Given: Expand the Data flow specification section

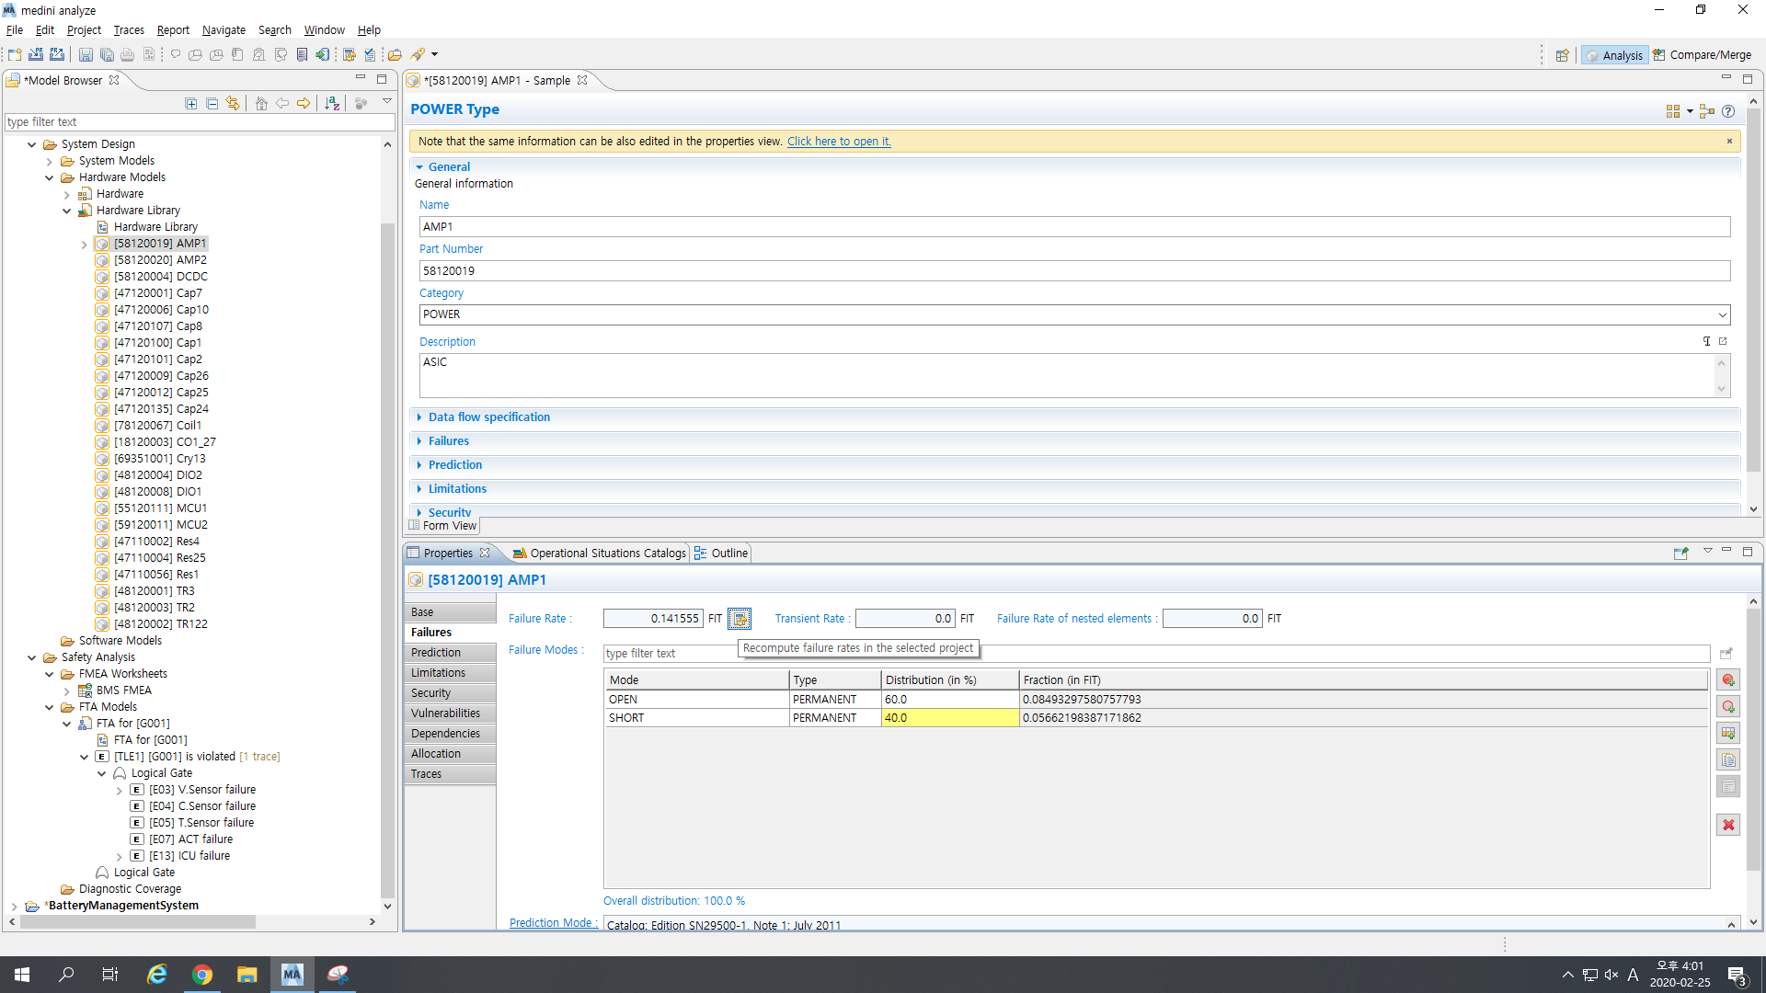Looking at the screenshot, I should 488,417.
